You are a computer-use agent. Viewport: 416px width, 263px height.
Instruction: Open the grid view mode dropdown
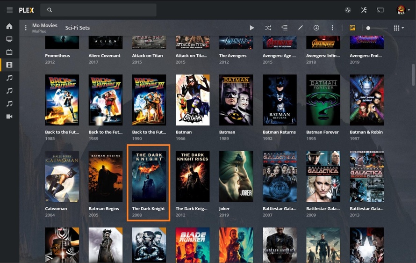click(399, 28)
